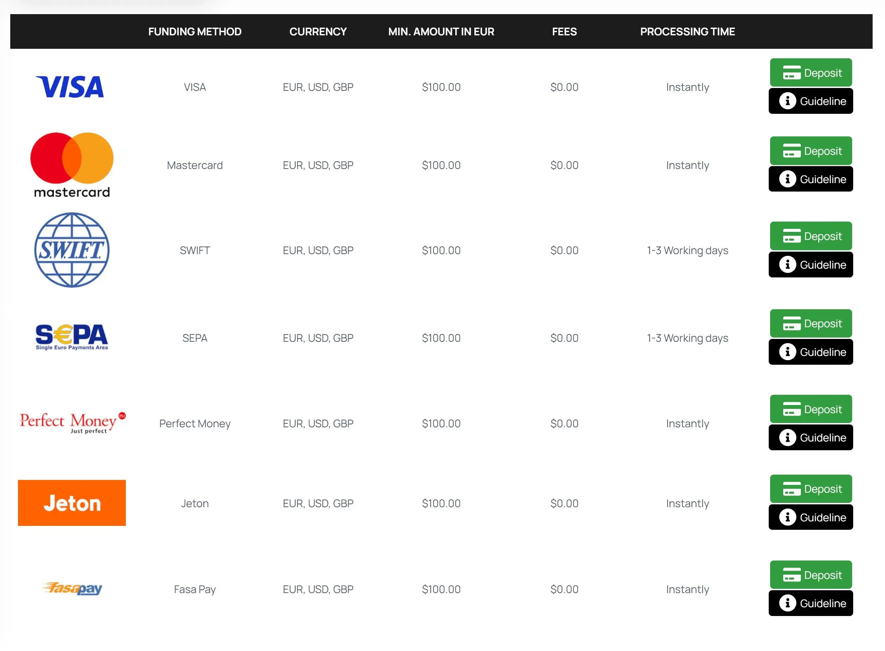
Task: Click the FasaPay logo
Action: (72, 588)
